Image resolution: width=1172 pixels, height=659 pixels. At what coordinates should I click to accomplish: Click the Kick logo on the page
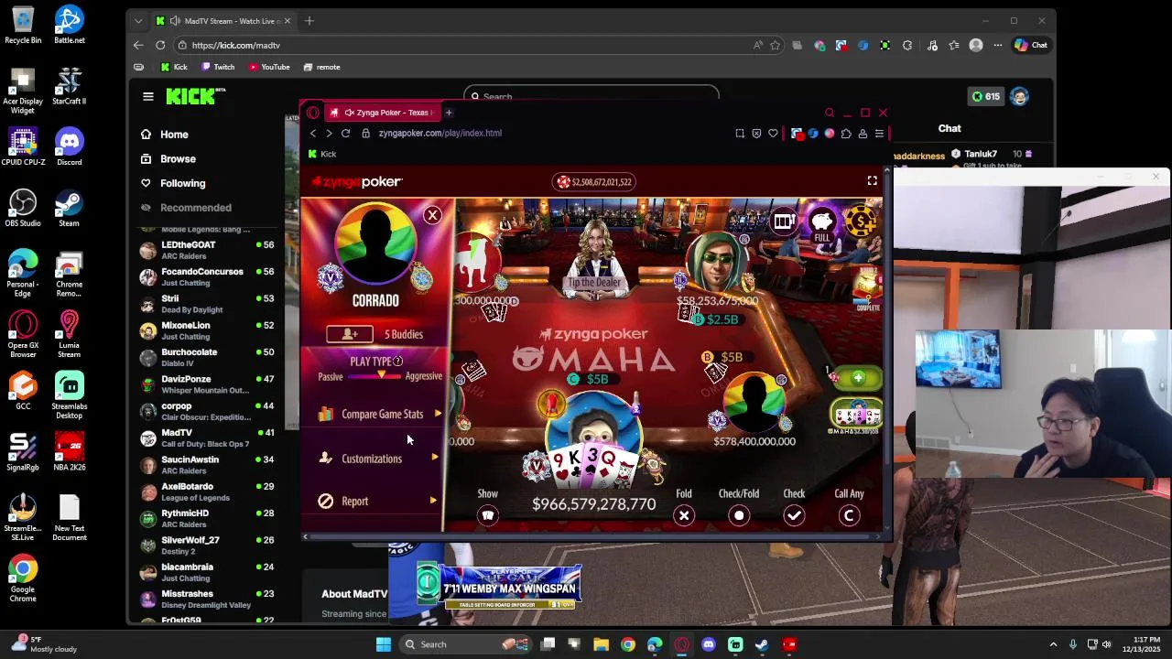195,96
